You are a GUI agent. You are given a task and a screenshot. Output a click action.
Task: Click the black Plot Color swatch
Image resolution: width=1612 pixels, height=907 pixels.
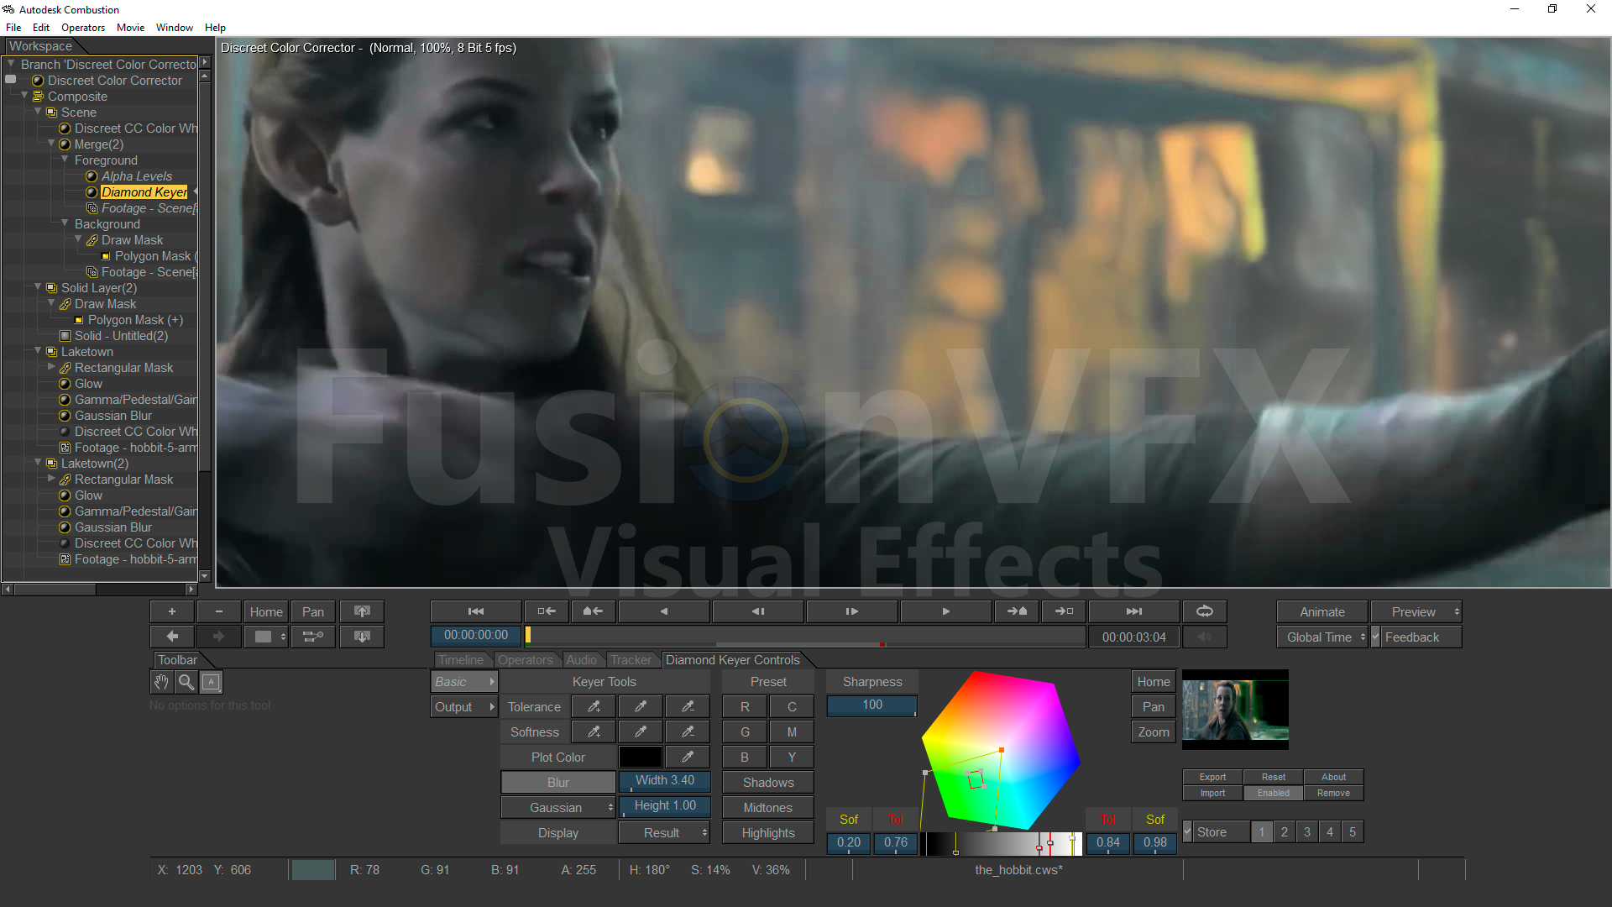tap(641, 758)
